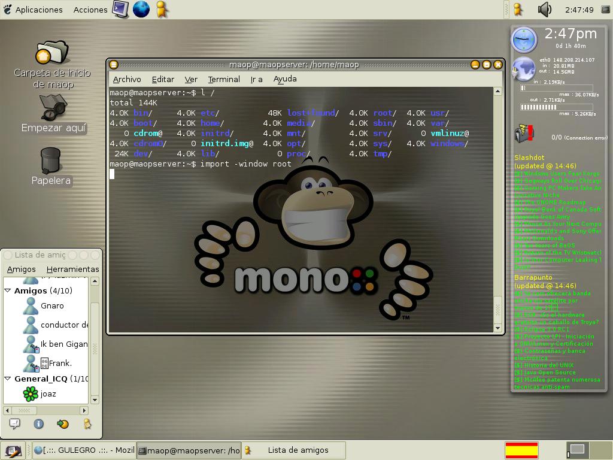Click the '2:47pm' desklet time text
613x460 pixels.
pyautogui.click(x=570, y=34)
